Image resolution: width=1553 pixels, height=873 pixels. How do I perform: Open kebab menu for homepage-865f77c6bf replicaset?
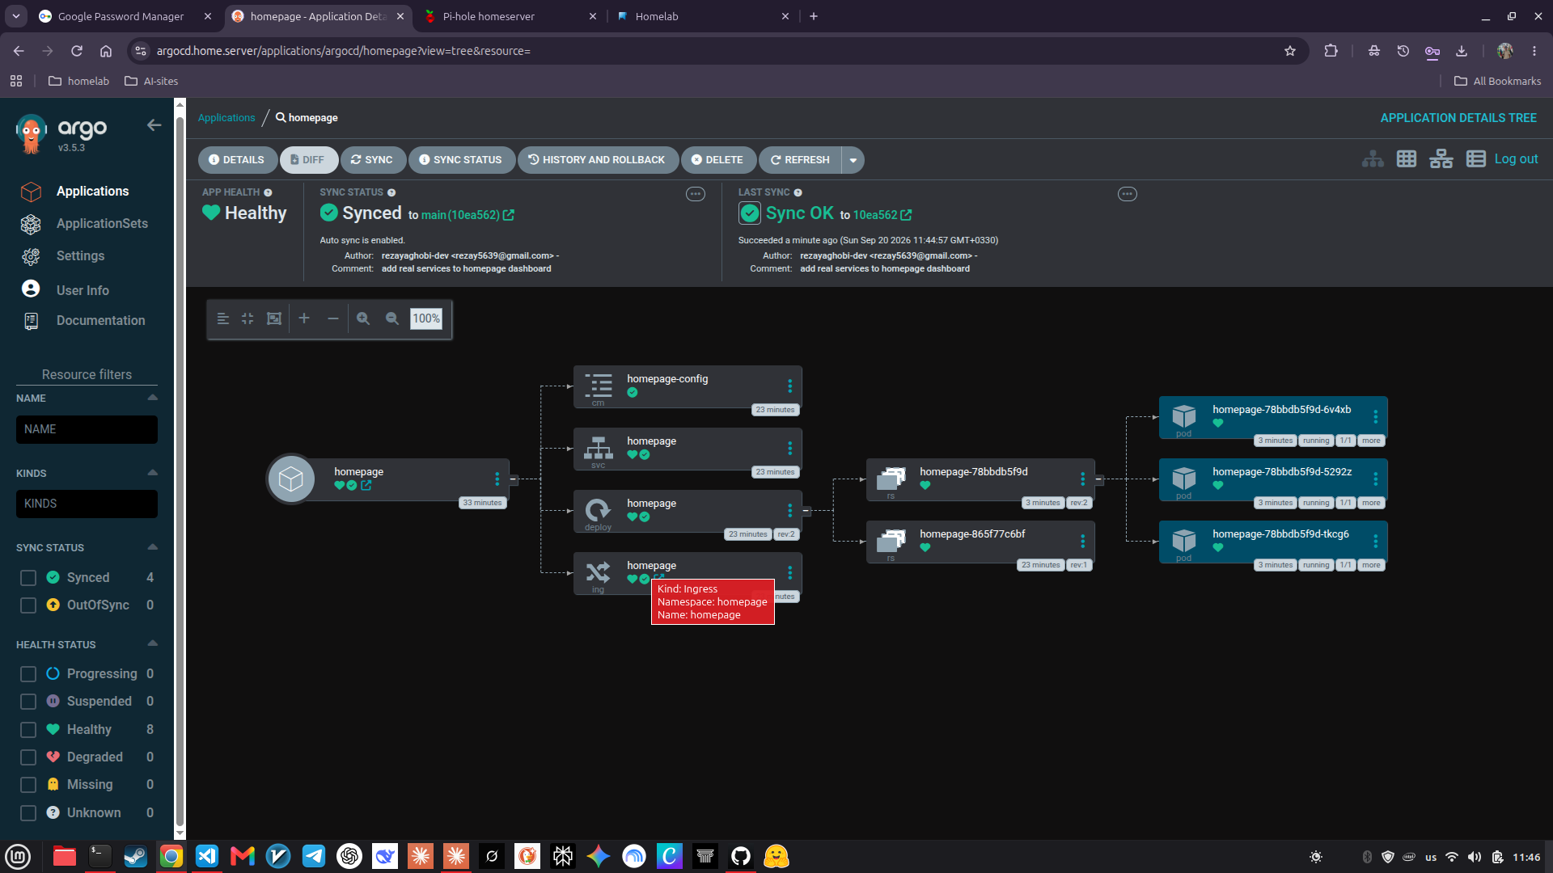[x=1083, y=542]
